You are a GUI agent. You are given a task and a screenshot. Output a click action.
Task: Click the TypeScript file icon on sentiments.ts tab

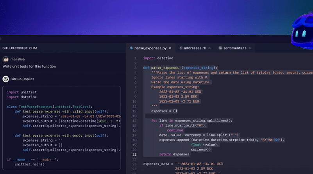click(220, 48)
